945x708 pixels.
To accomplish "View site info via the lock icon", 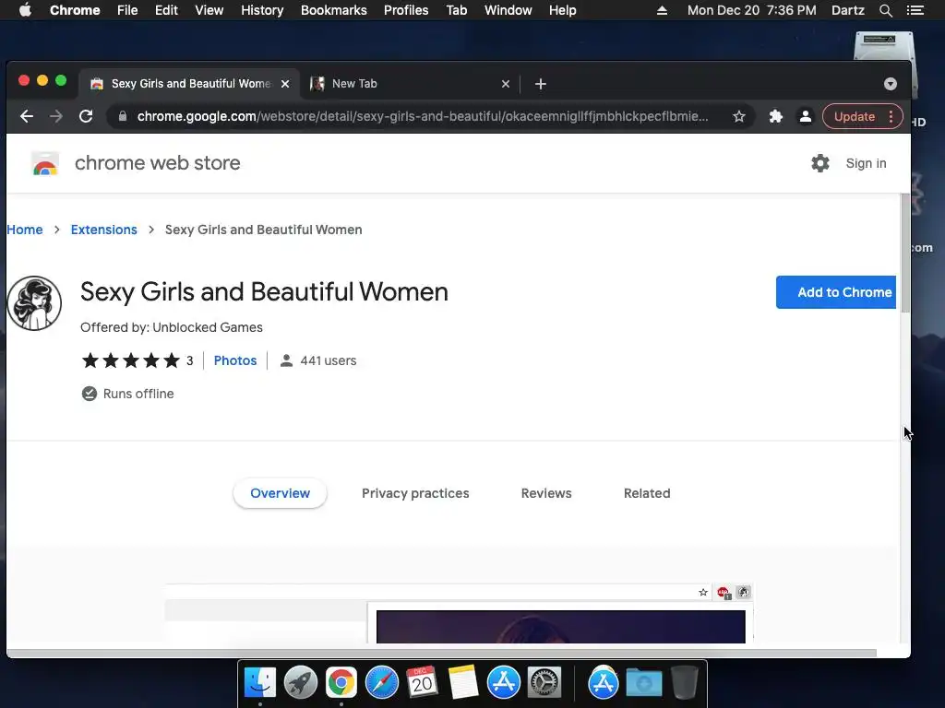I will [123, 116].
